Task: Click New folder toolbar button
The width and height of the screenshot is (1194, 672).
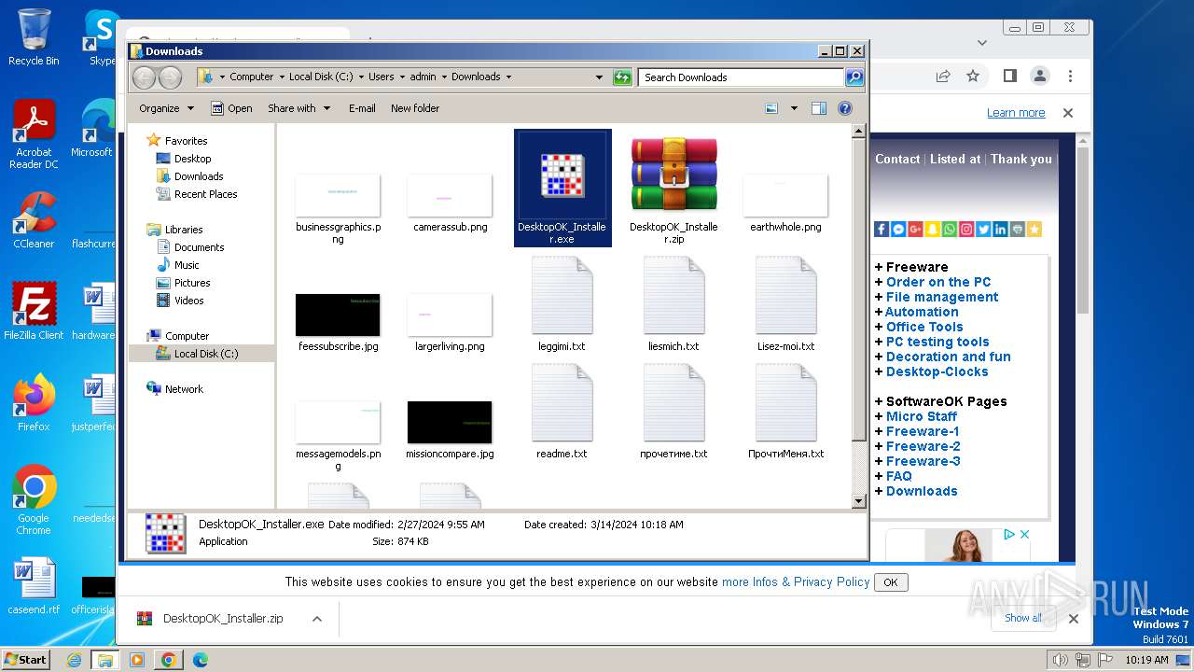Action: 415,108
